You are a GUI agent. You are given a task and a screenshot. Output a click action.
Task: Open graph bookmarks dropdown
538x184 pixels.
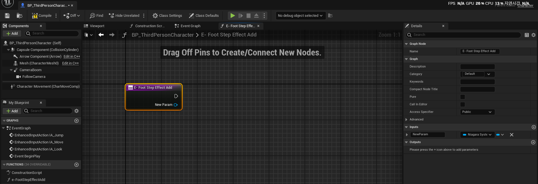click(89, 35)
